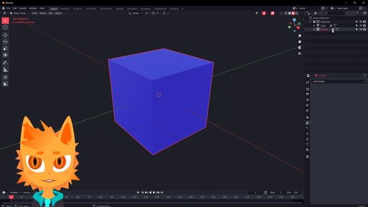Select the Measure tool
The width and height of the screenshot is (368, 207).
pyautogui.click(x=5, y=70)
